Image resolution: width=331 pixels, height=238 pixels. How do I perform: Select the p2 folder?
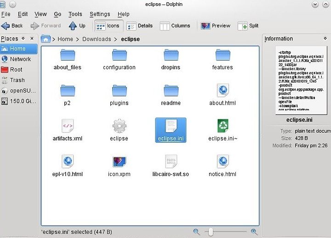point(67,95)
